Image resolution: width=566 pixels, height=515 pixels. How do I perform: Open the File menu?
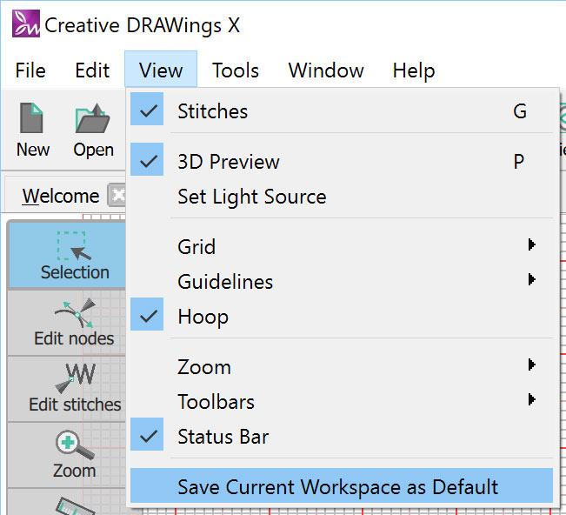[30, 70]
